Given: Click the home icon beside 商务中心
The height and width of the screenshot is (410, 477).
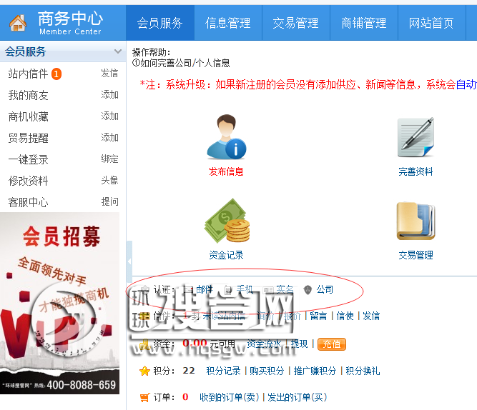Looking at the screenshot, I should click(x=18, y=23).
